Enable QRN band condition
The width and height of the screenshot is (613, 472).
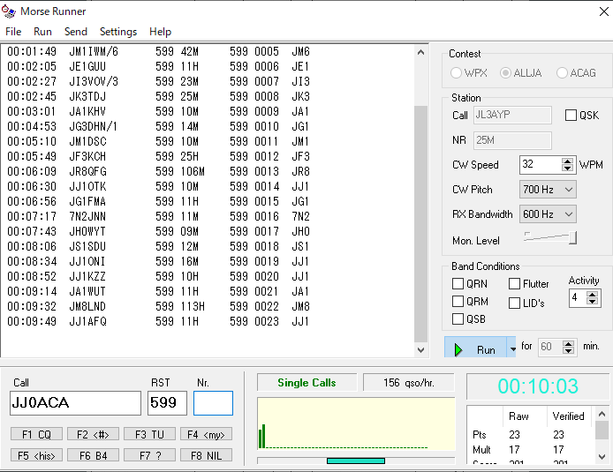coord(458,283)
